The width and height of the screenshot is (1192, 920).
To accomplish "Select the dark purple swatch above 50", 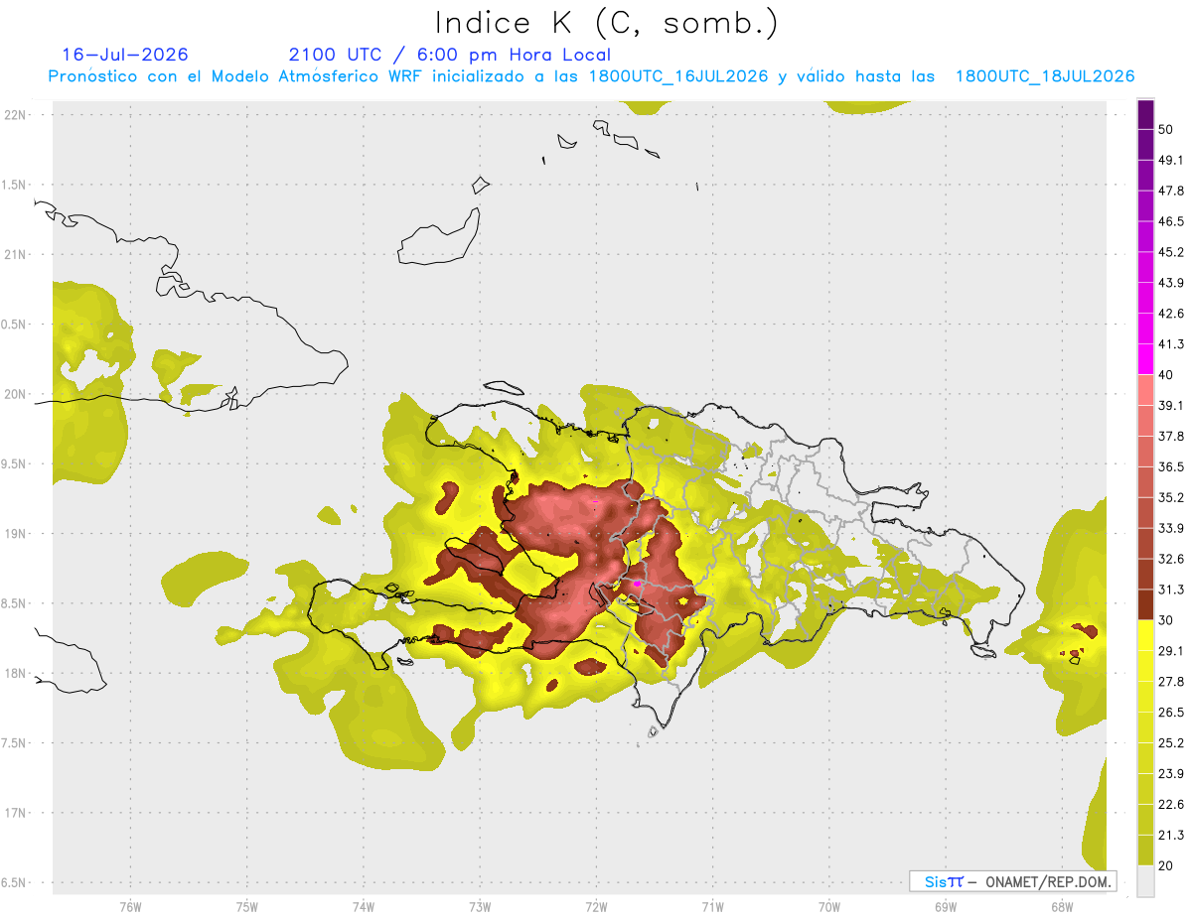I will pos(1145,115).
